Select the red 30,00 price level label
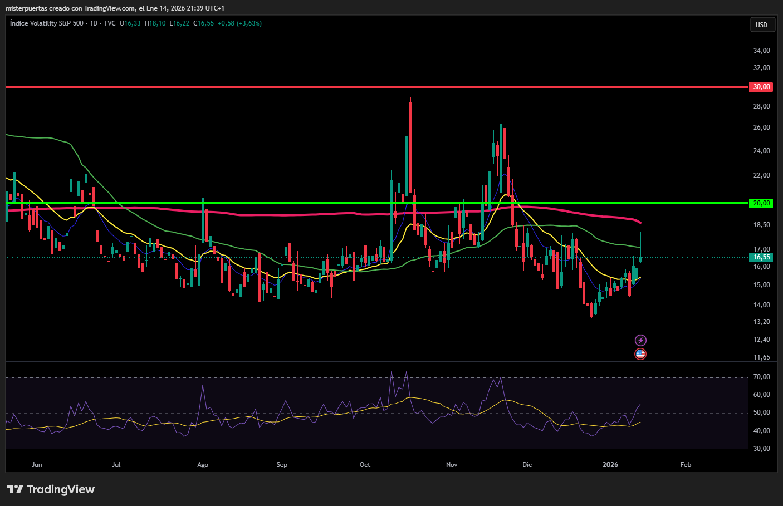This screenshot has height=506, width=783. click(761, 87)
